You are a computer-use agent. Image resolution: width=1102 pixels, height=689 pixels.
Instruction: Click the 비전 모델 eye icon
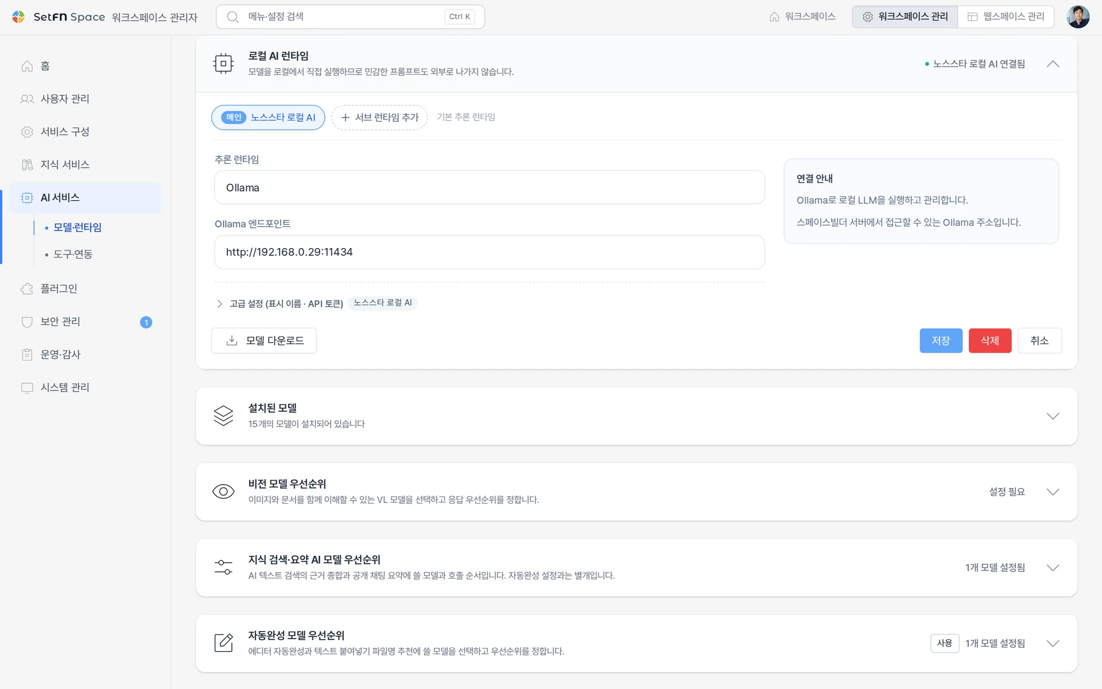click(x=223, y=491)
